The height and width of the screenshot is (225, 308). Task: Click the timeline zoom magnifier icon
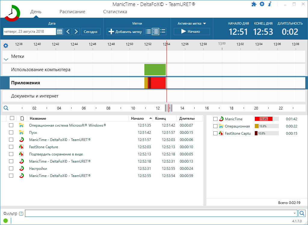6,108
